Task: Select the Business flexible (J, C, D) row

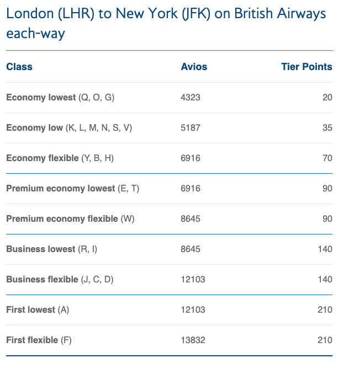Action: [169, 280]
